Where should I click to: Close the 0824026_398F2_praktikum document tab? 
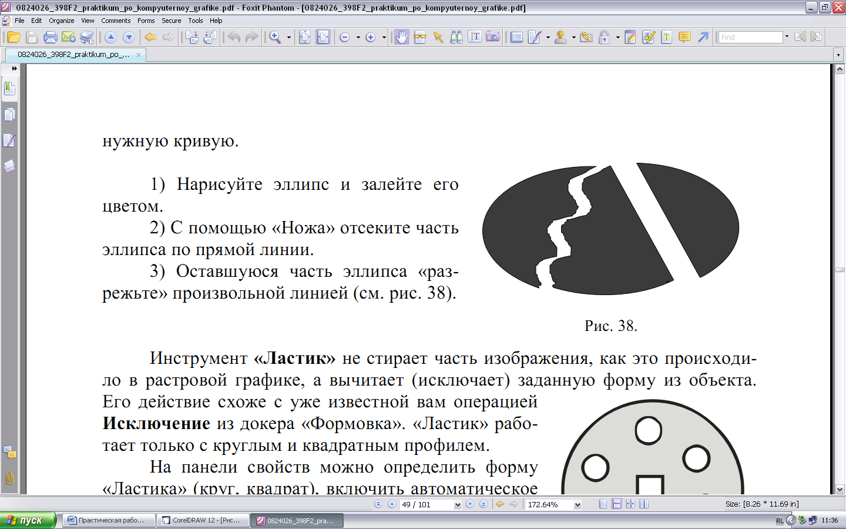click(x=139, y=55)
